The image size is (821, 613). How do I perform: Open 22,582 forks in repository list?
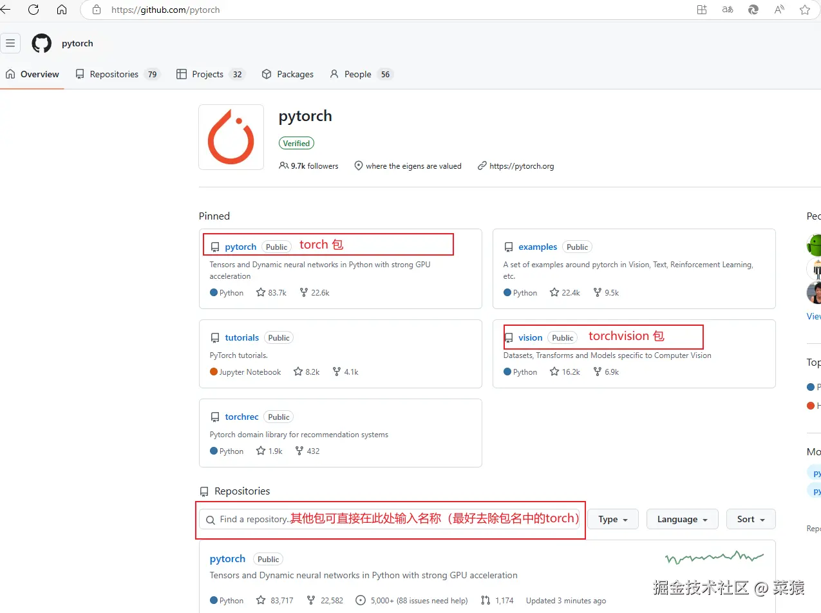[325, 600]
